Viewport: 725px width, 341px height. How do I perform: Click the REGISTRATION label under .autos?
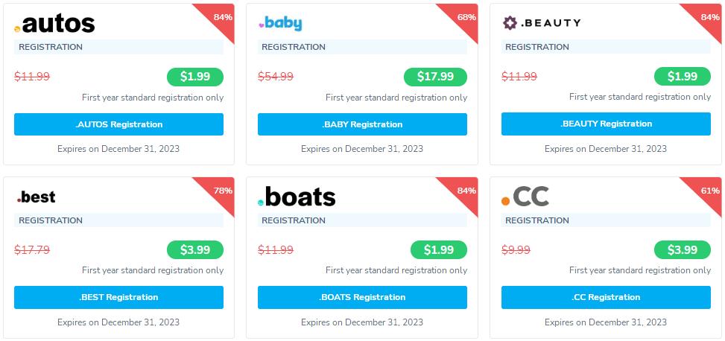click(51, 47)
